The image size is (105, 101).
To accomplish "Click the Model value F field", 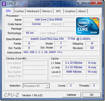I will [x=61, y=43].
